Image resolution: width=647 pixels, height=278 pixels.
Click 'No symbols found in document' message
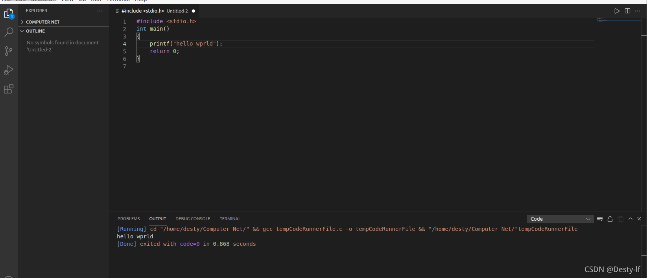pos(63,46)
